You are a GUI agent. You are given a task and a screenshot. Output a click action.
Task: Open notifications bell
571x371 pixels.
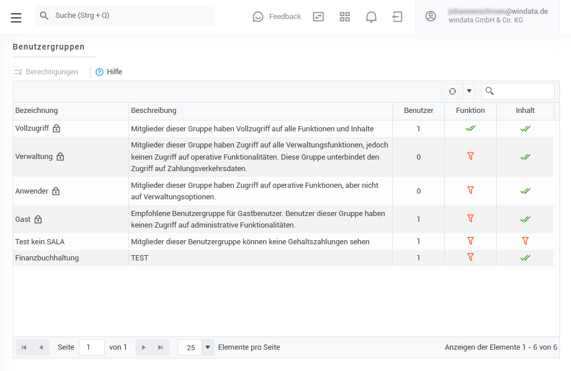(371, 17)
